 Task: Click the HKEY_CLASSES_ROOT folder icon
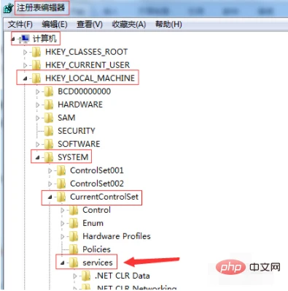click(36, 52)
